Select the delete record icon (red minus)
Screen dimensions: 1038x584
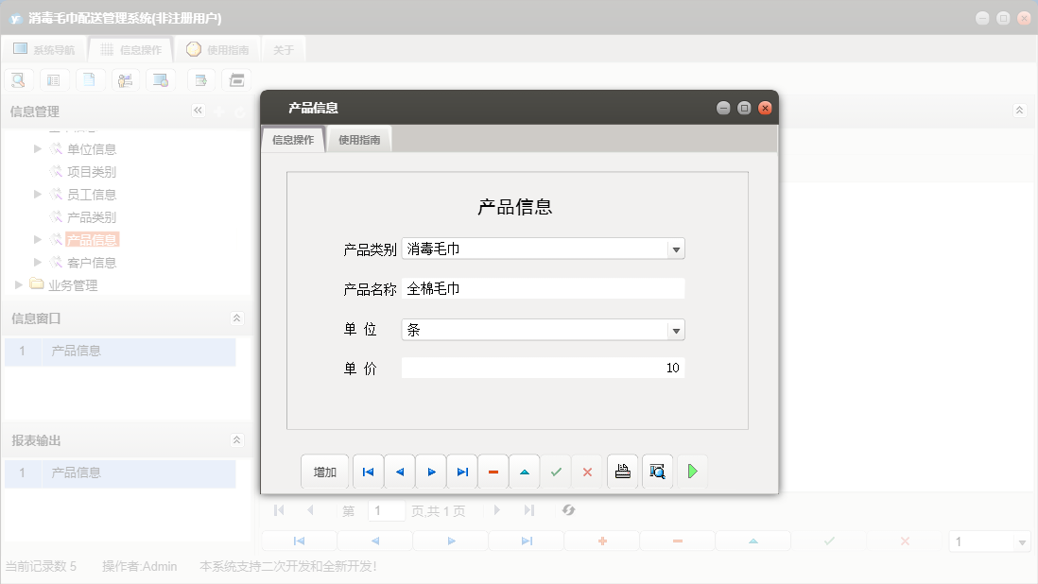point(493,471)
